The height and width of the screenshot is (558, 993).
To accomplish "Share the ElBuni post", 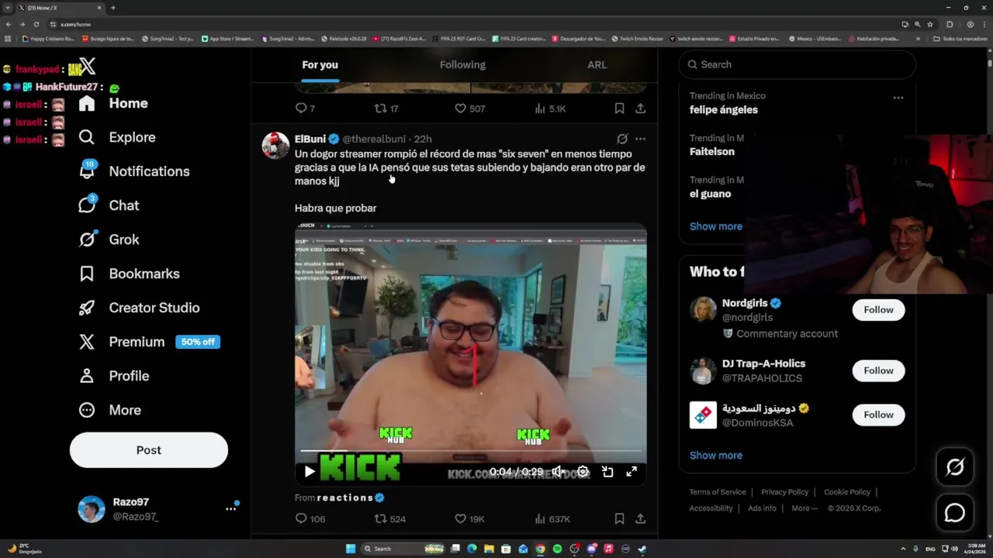I will click(640, 519).
